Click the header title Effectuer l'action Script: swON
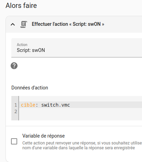Screen dimensions: 142x162 pyautogui.click(x=68, y=24)
